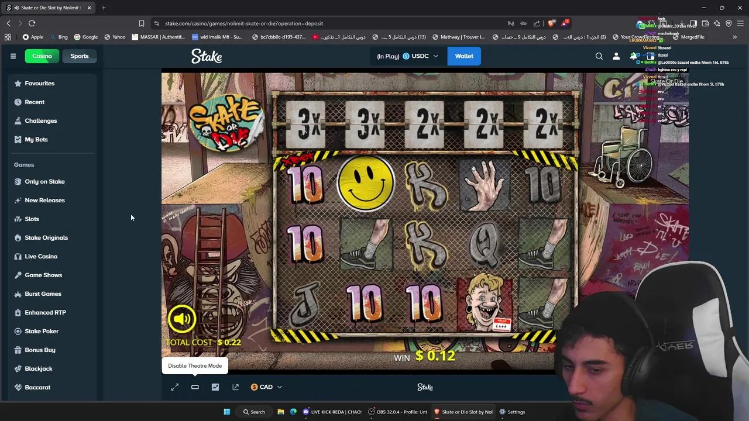This screenshot has height=421, width=749.
Task: Open the Bing bookmark
Action: (x=58, y=37)
